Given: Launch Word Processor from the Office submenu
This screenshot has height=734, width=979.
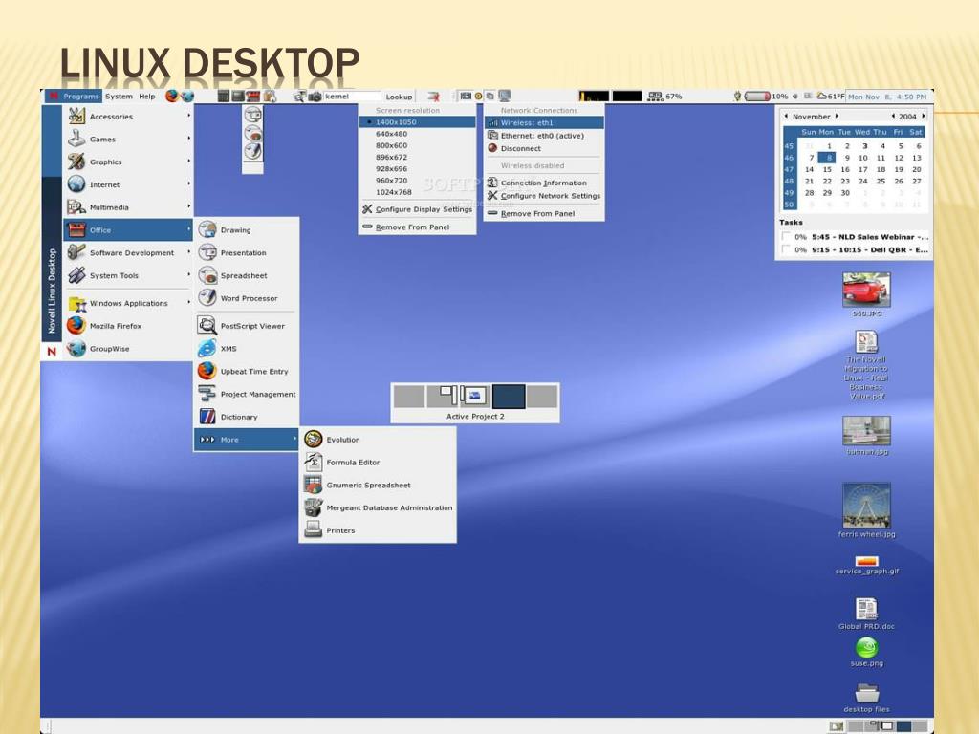Looking at the screenshot, I should 247,298.
